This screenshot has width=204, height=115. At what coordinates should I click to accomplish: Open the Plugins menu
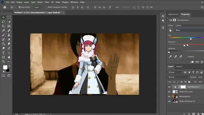(65, 2)
